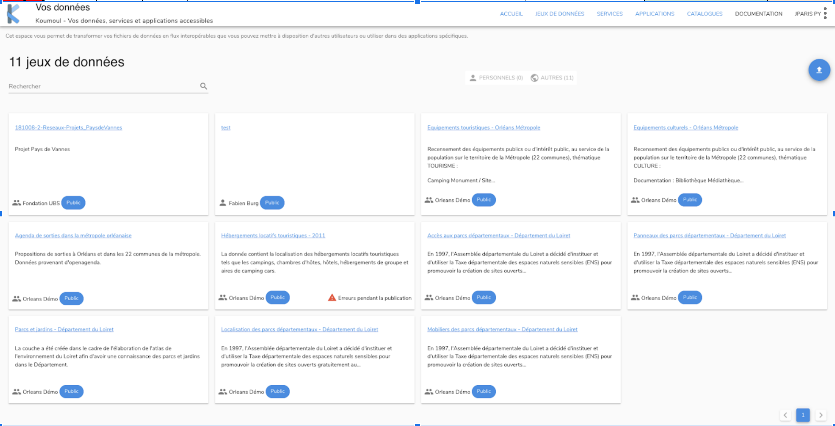Screen dimensions: 835x426
Task: Click the single-person icon beside Fabien Burg
Action: [x=223, y=203]
